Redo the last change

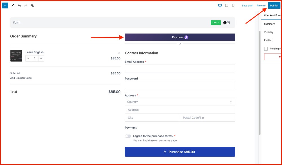26,5
